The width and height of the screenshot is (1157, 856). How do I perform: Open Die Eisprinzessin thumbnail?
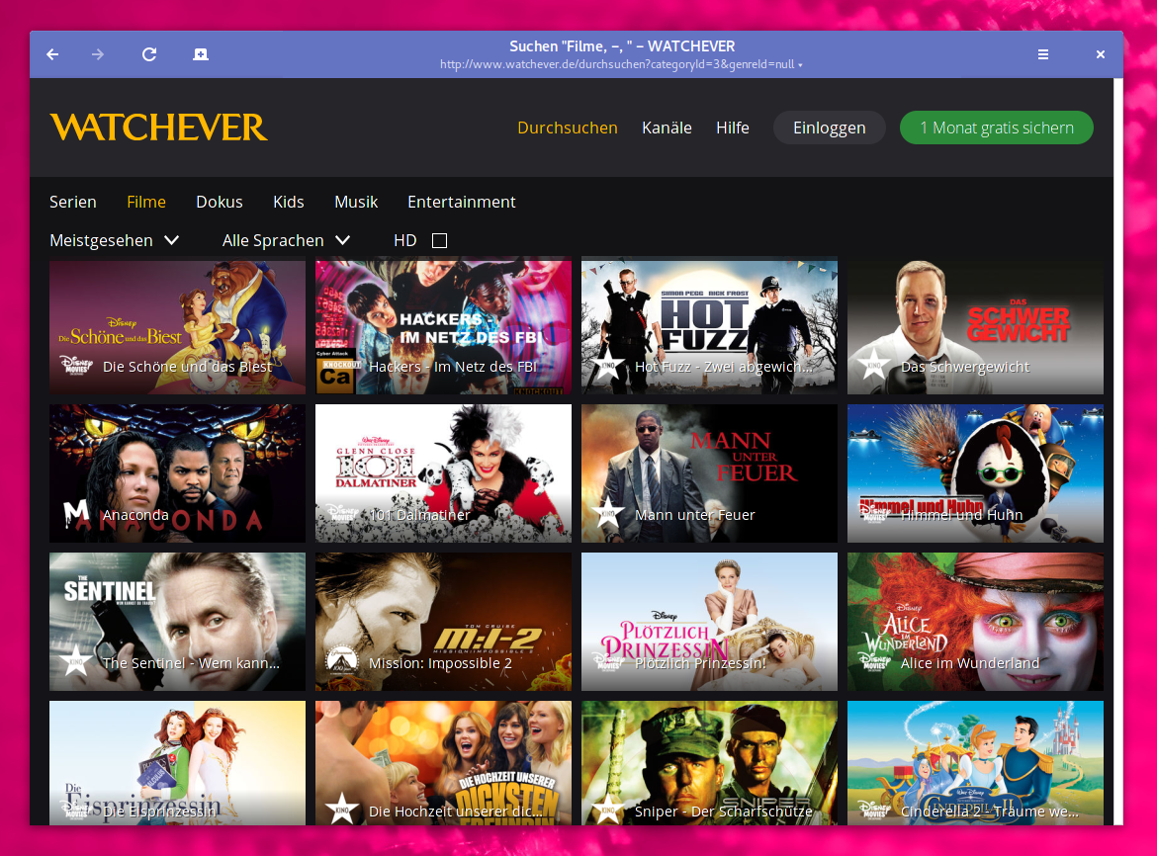177,763
